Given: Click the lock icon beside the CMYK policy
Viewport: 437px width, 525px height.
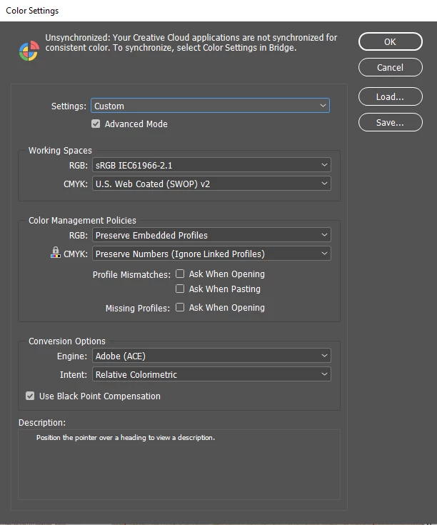Looking at the screenshot, I should tap(56, 252).
